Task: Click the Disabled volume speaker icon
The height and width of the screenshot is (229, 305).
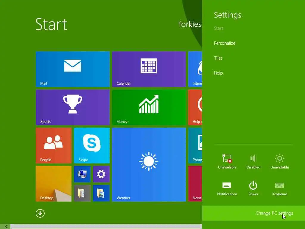Action: pos(253,161)
